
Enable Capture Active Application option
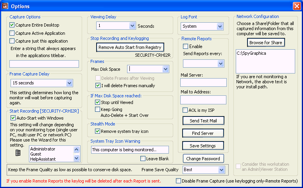(x=12, y=33)
